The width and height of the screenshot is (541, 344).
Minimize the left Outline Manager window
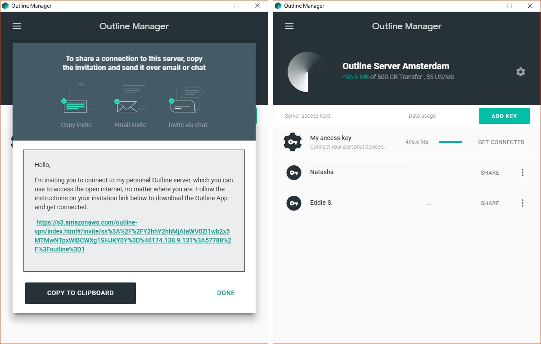216,6
